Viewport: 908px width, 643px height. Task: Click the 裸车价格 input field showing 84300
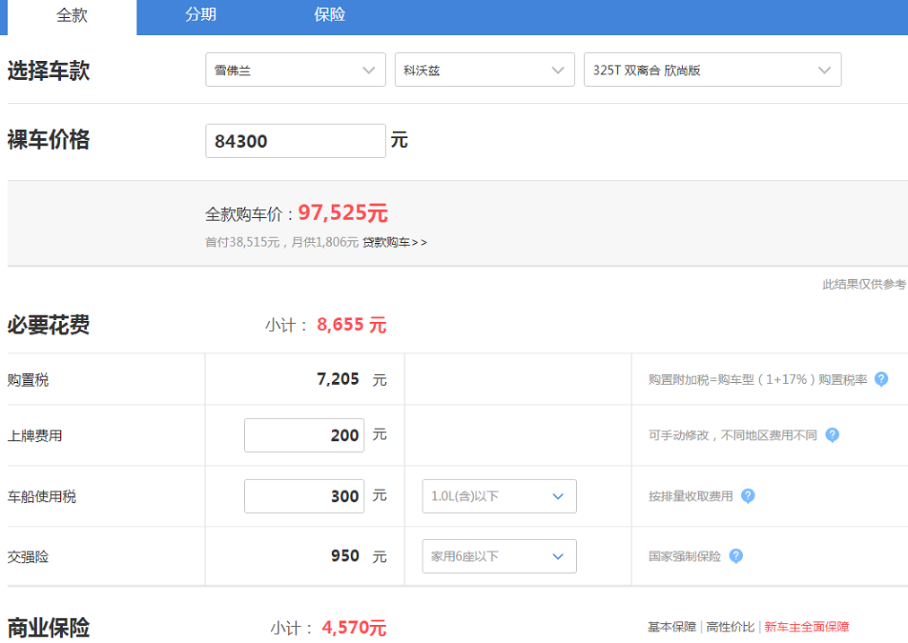click(x=295, y=141)
